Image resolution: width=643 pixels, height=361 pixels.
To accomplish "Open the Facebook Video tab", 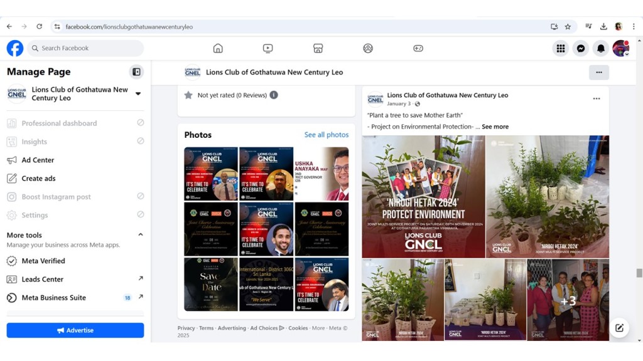I will tap(267, 48).
